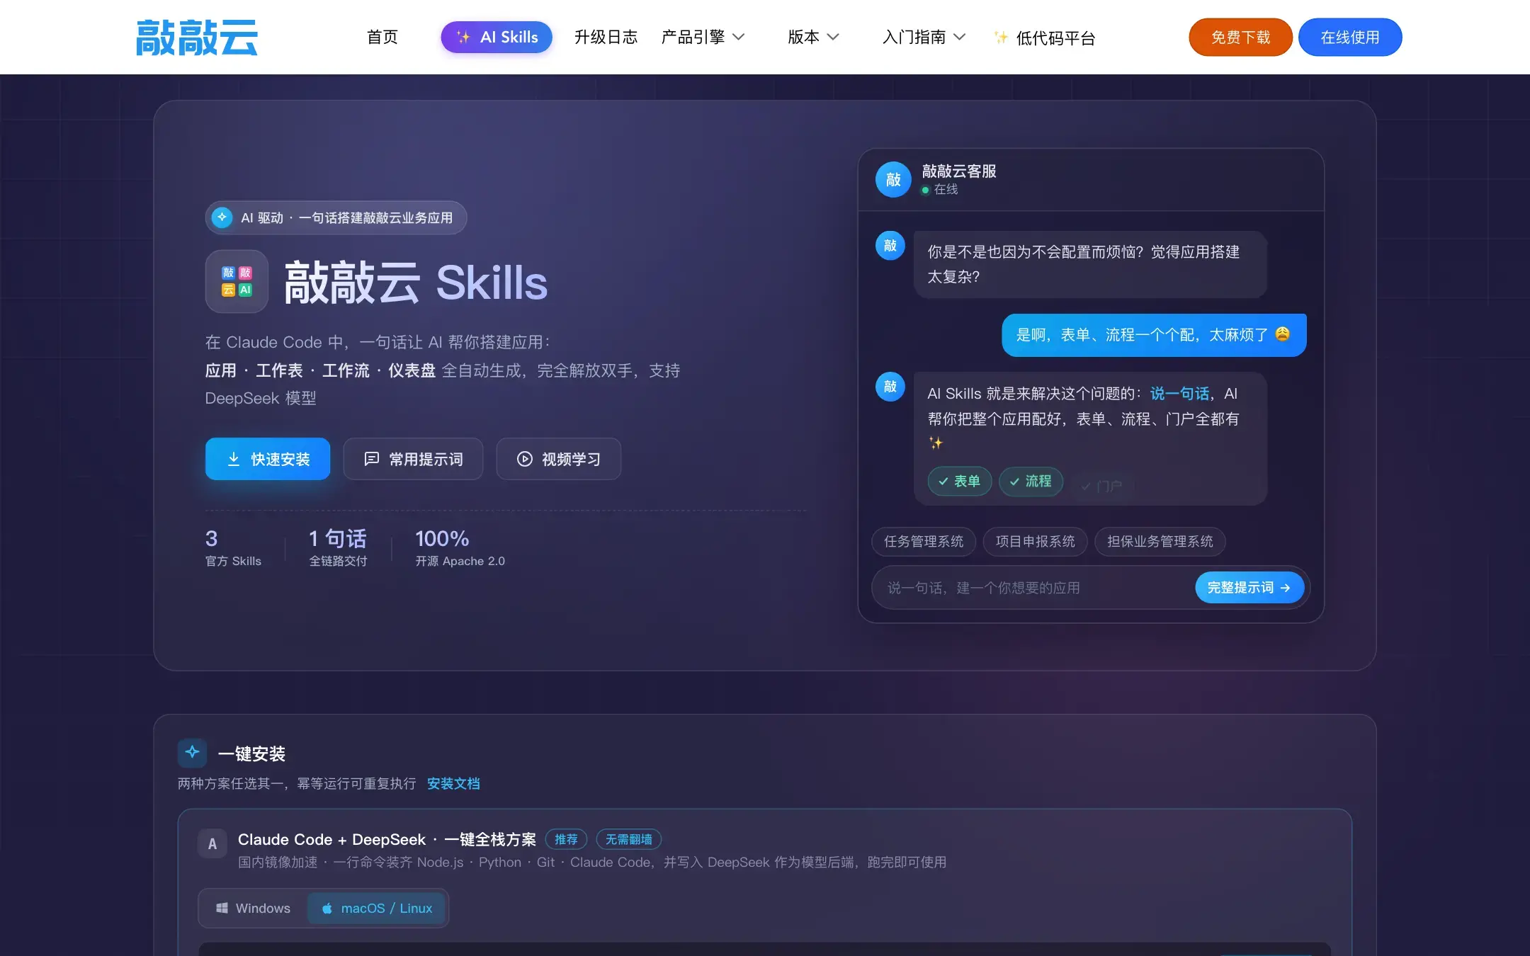Screen dimensions: 1530x956
Task: Click the 在线使用 button
Action: (1350, 37)
